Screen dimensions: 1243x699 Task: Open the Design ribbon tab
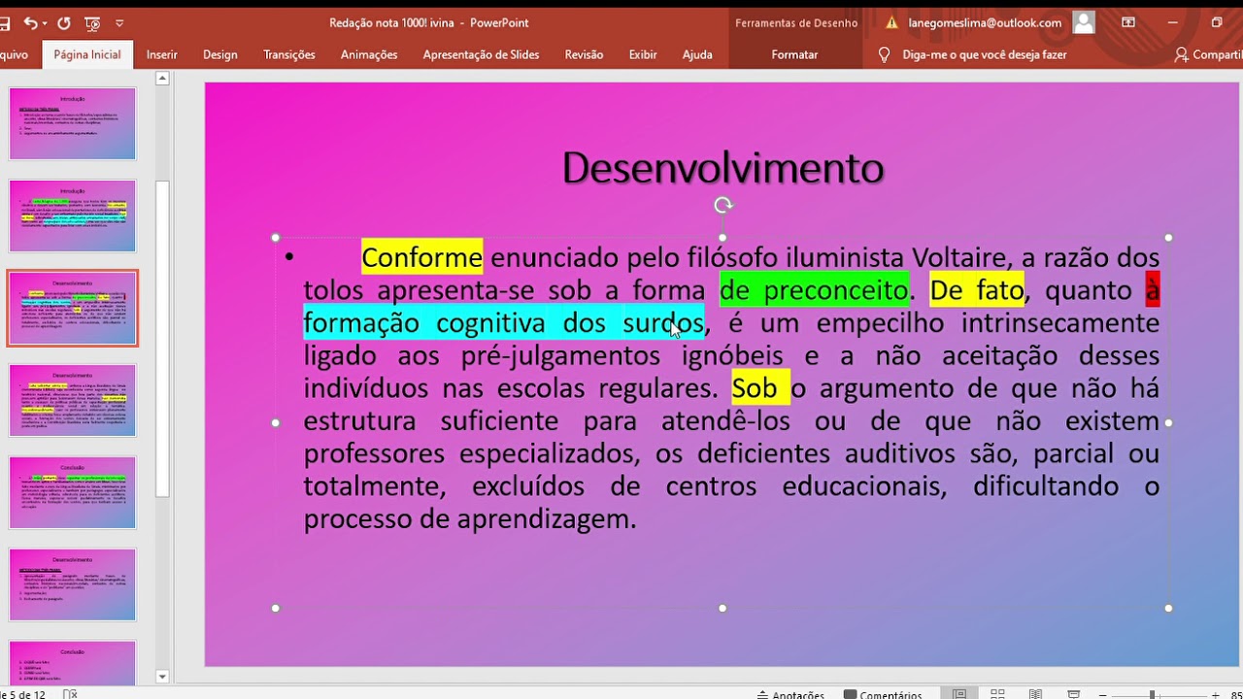pos(220,55)
